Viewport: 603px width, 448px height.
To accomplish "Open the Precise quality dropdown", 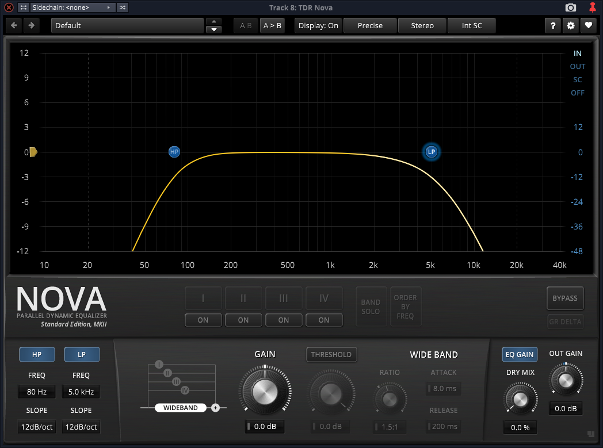I will tap(370, 25).
